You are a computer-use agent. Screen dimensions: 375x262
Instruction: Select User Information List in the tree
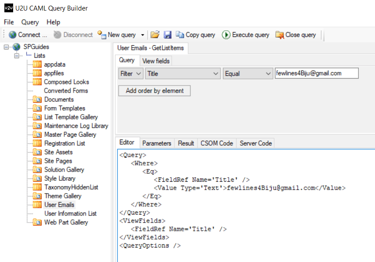(x=70, y=213)
